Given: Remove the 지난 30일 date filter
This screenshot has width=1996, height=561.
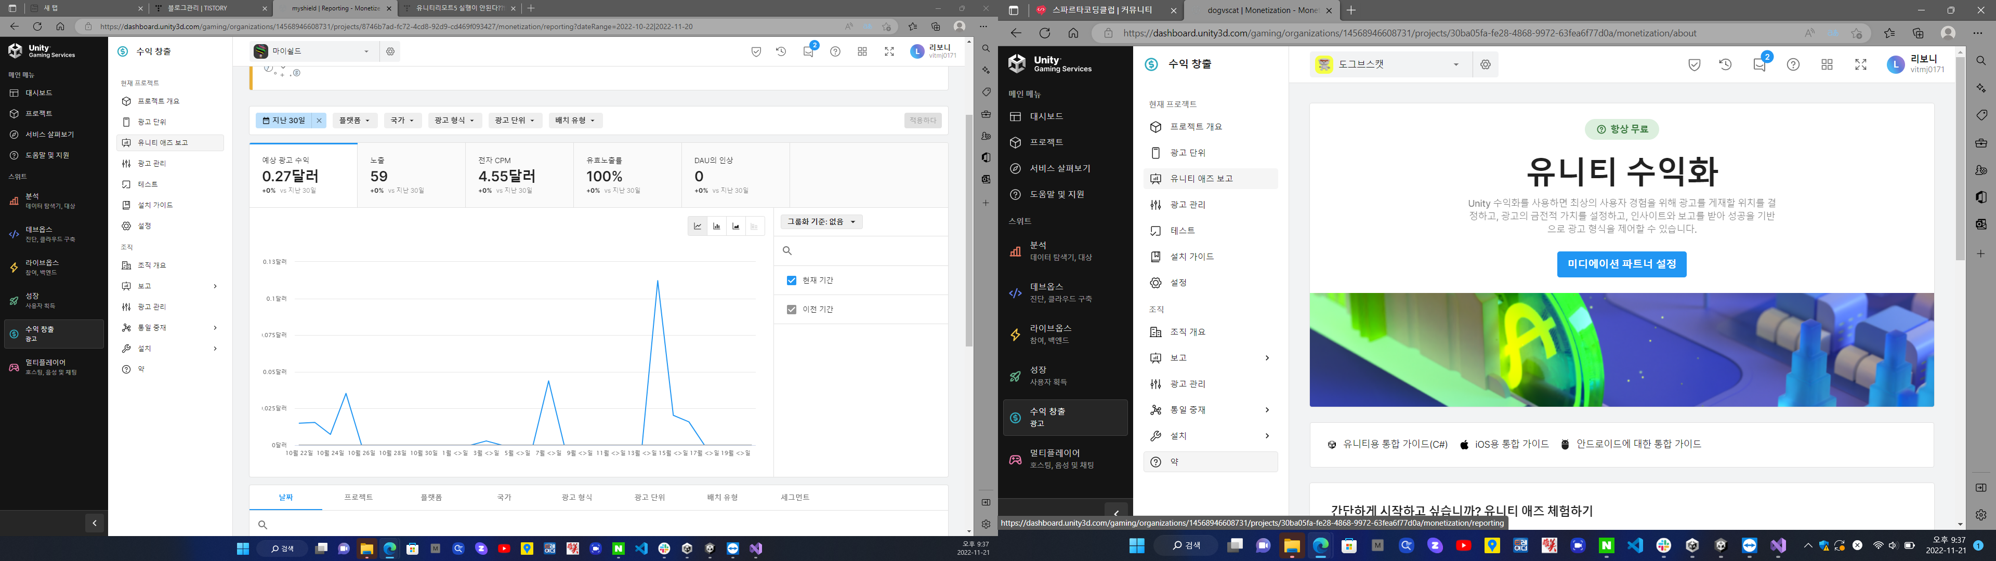Looking at the screenshot, I should tap(319, 121).
